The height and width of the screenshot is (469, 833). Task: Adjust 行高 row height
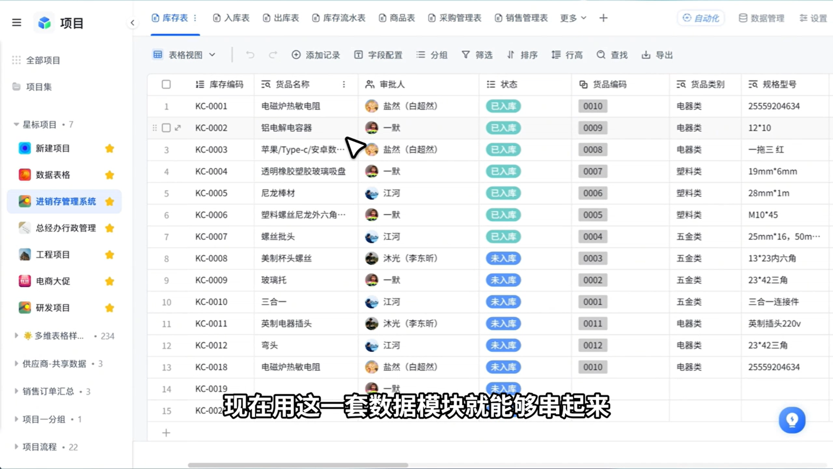pyautogui.click(x=567, y=55)
